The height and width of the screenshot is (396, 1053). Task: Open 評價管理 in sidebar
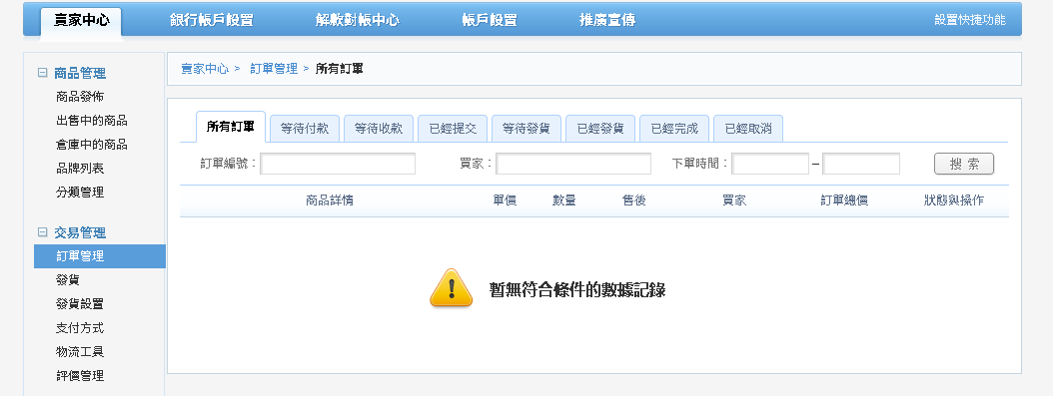point(80,376)
